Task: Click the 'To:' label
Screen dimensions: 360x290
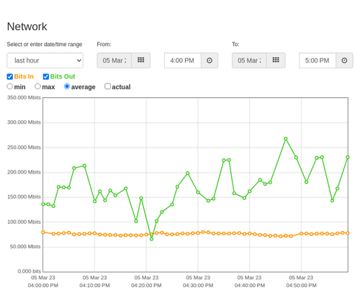Action: pyautogui.click(x=235, y=45)
